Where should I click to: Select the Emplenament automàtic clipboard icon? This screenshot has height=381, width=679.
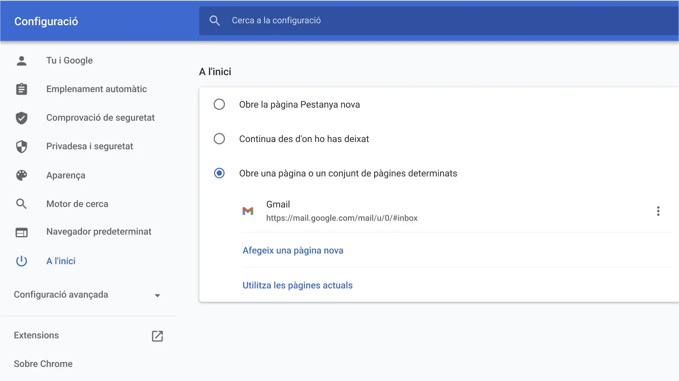click(x=22, y=89)
